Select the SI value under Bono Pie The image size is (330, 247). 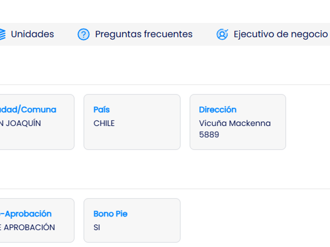(97, 227)
